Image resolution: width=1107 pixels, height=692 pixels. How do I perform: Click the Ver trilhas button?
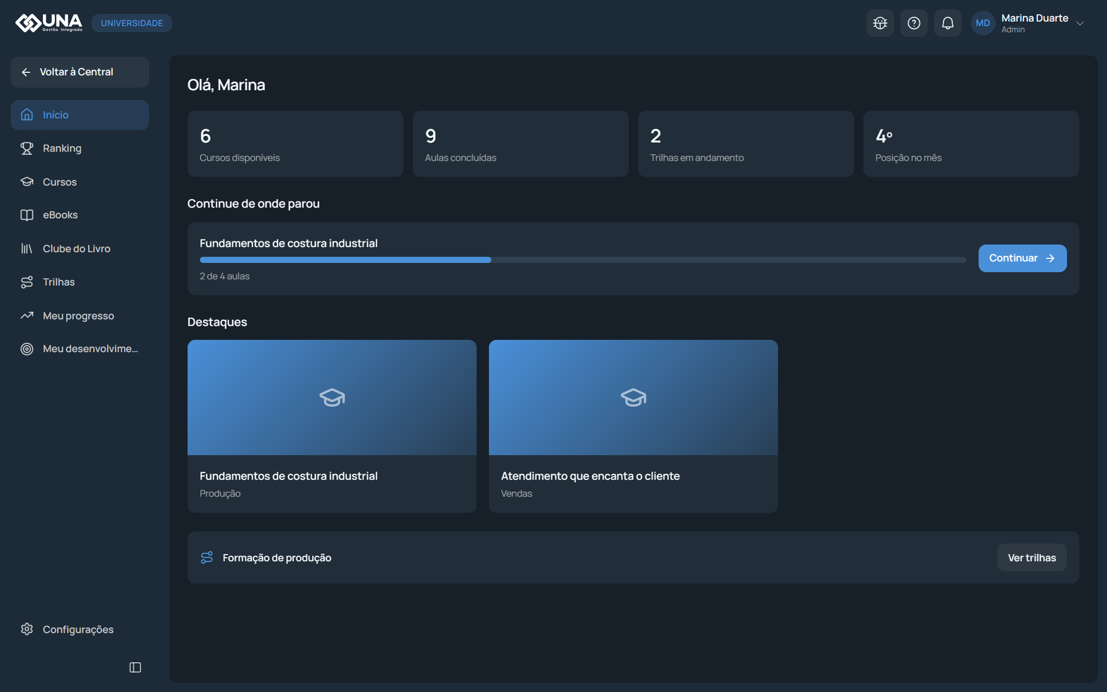coord(1032,558)
